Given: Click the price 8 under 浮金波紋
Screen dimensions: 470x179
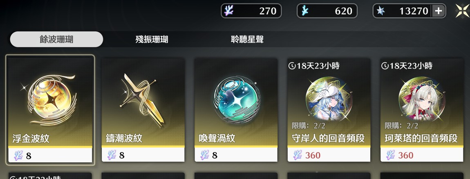Looking at the screenshot, I should click(29, 155).
